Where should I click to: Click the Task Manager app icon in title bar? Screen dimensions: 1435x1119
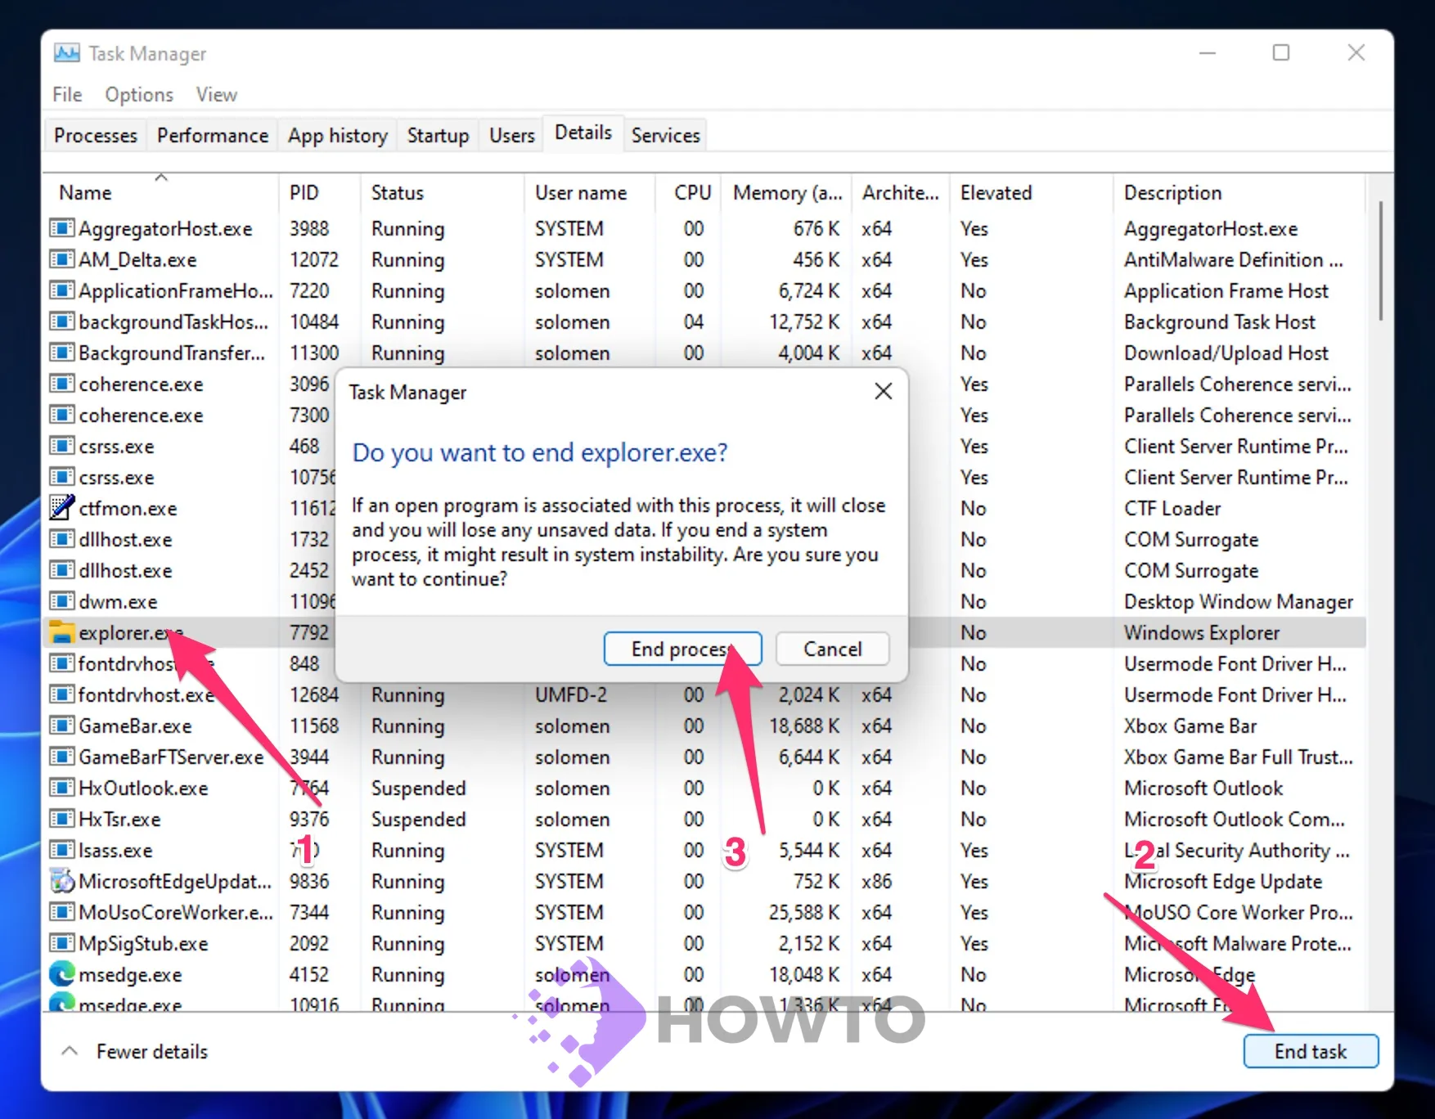tap(66, 53)
